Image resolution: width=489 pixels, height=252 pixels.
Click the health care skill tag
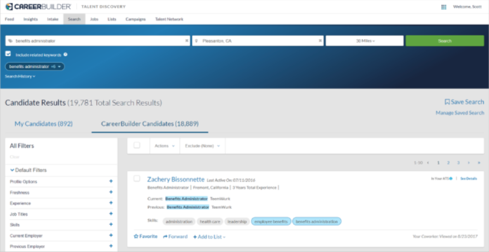pos(210,222)
